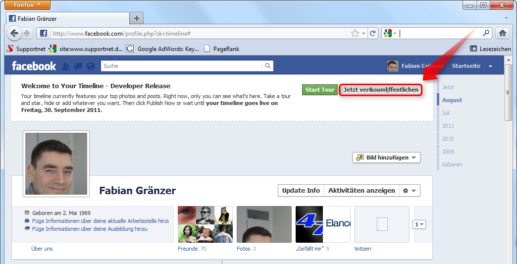Open the Google AdWords bookmark
Viewport: 517px width, 264px height.
[x=162, y=49]
